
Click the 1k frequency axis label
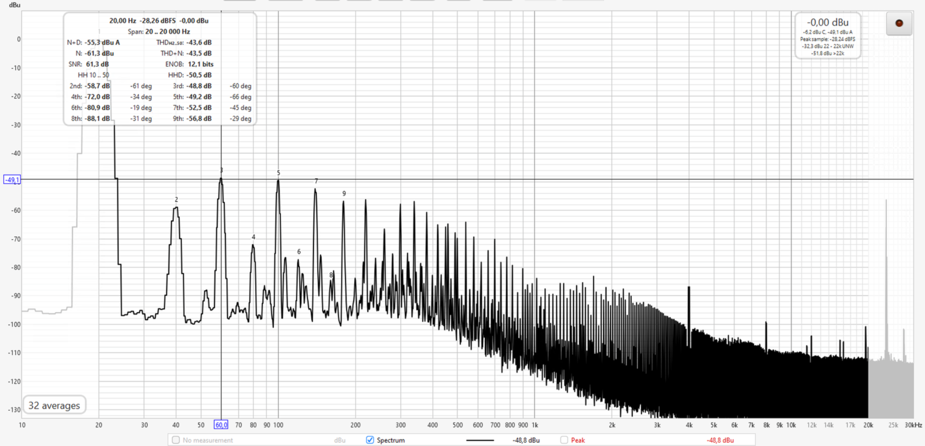click(x=535, y=425)
